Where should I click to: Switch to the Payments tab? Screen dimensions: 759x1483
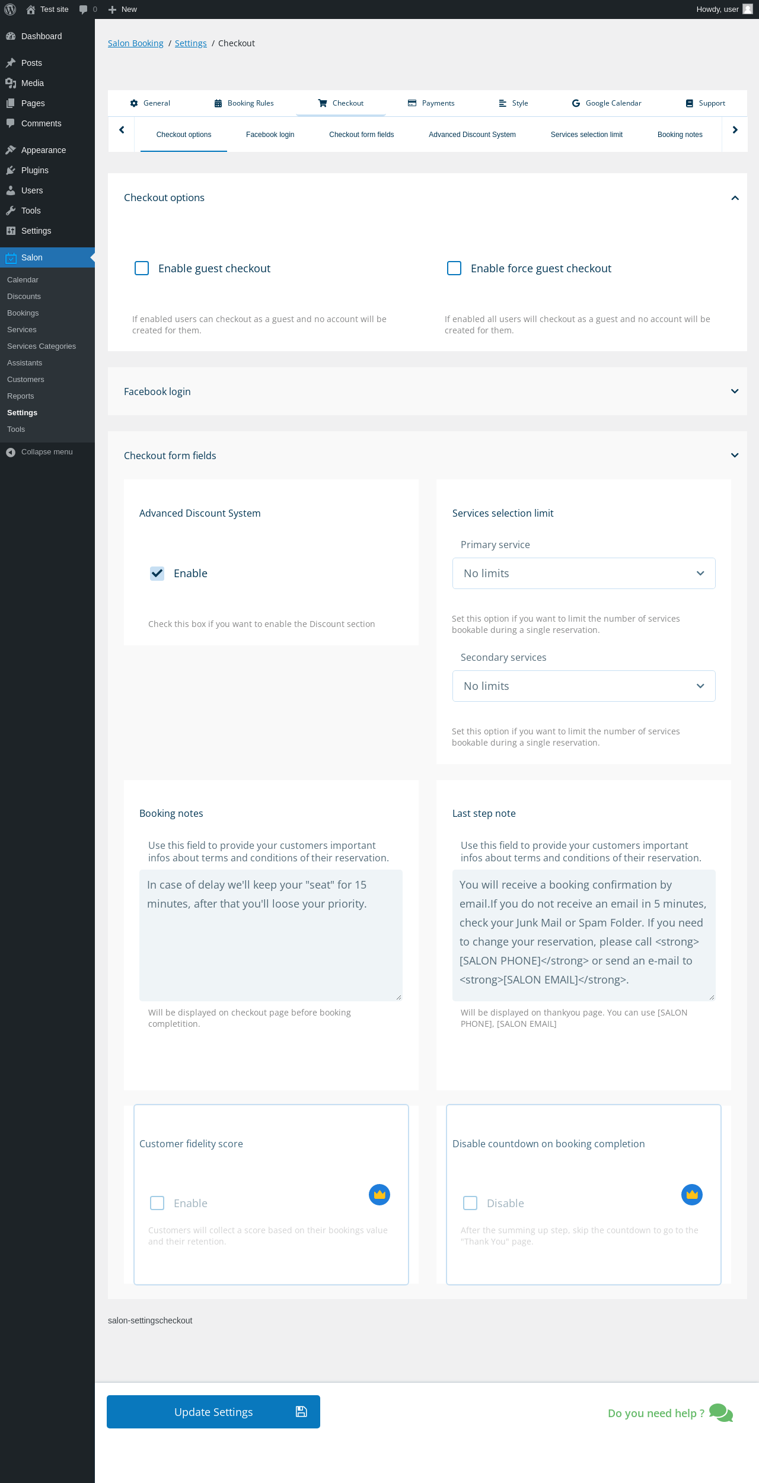click(x=431, y=103)
